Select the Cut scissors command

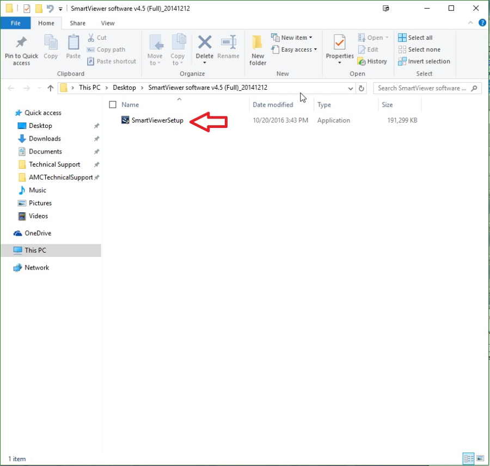(97, 38)
